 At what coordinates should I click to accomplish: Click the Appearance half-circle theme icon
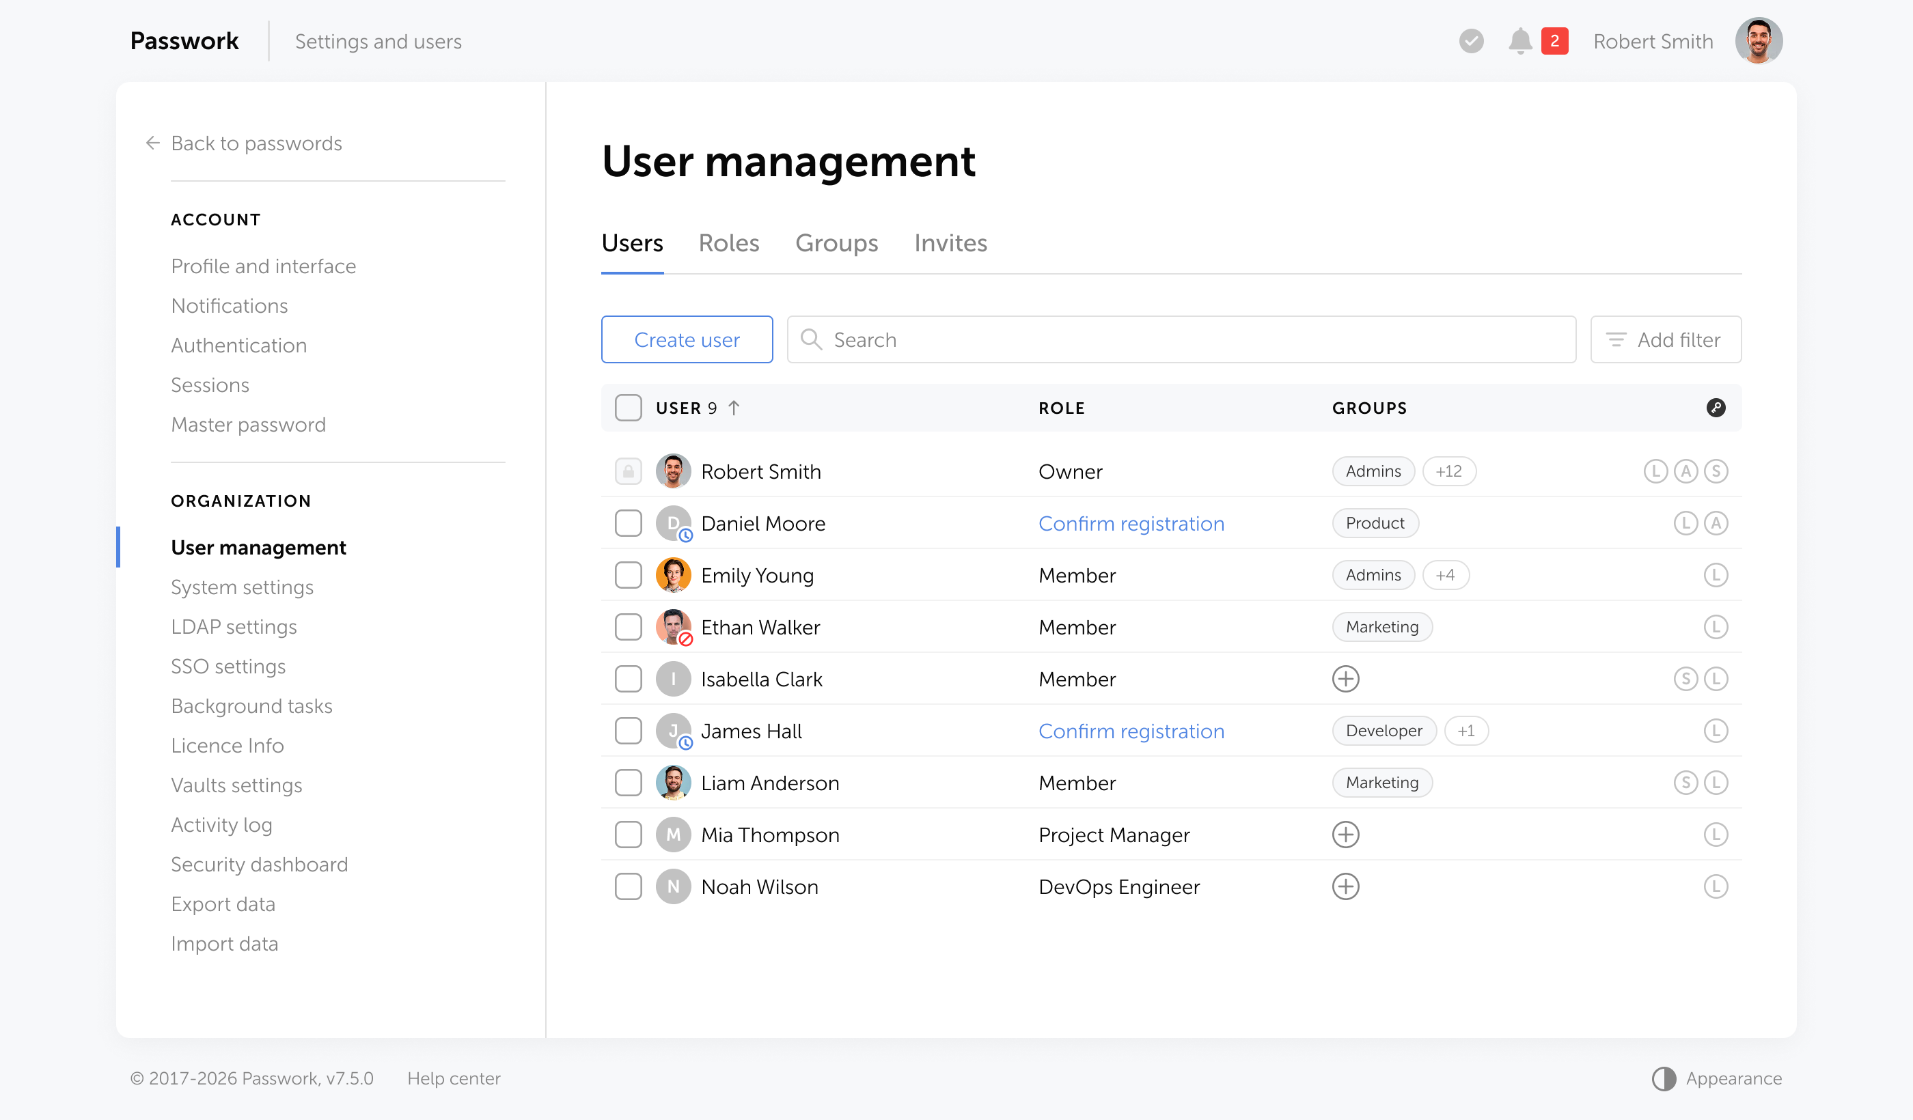[1664, 1078]
